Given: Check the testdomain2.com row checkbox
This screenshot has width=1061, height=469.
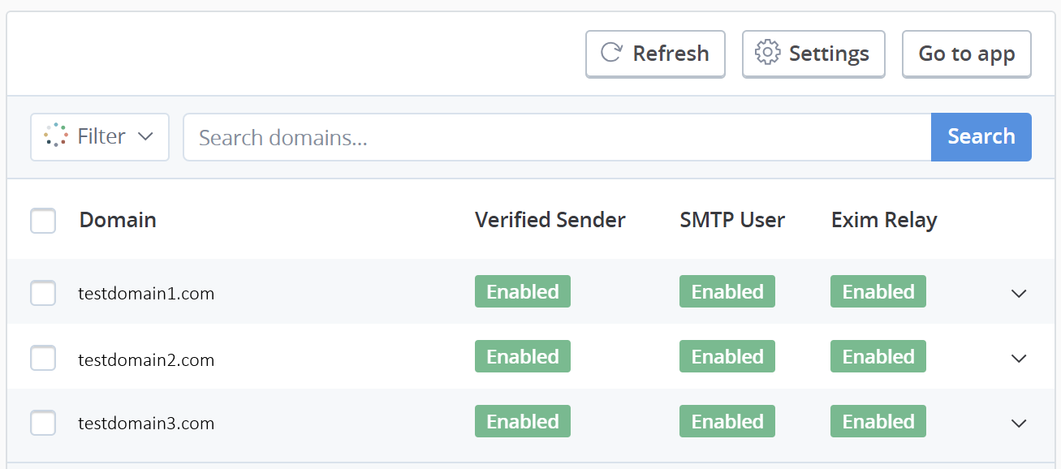Looking at the screenshot, I should point(43,358).
